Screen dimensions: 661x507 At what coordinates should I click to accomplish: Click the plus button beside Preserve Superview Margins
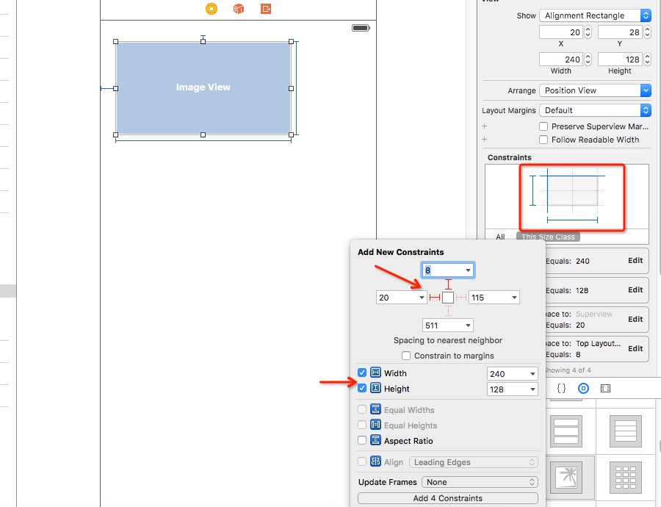[x=485, y=126]
